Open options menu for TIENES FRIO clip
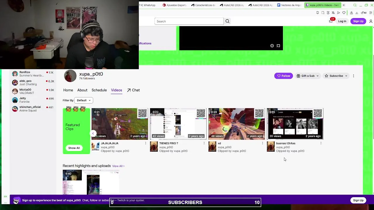Screen dimensions: 374x210 coord(204,143)
